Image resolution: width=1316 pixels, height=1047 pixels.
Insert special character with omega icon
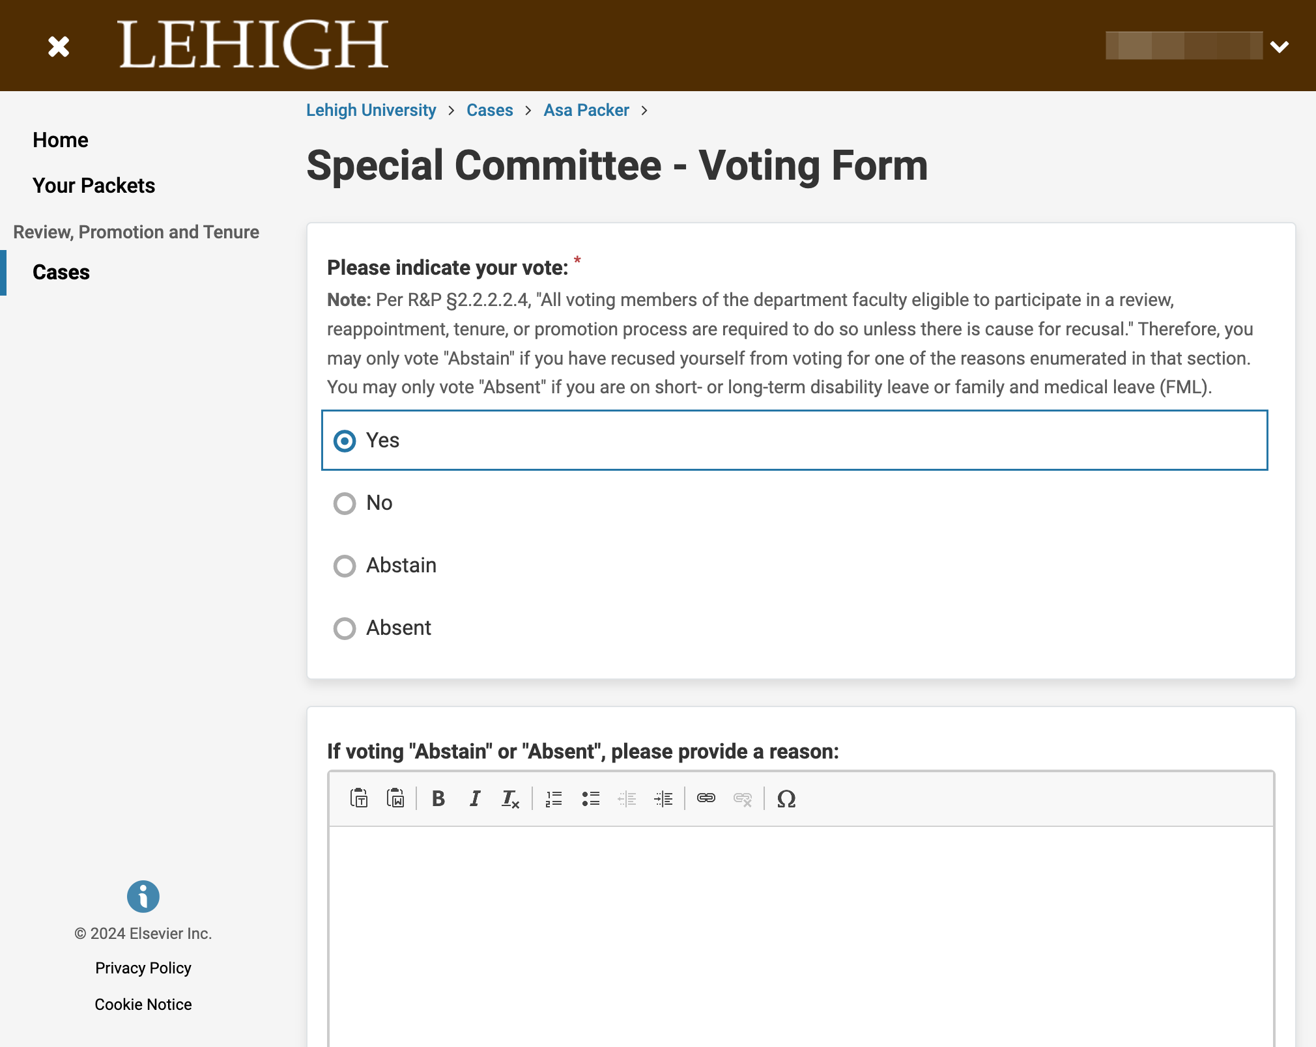point(786,798)
